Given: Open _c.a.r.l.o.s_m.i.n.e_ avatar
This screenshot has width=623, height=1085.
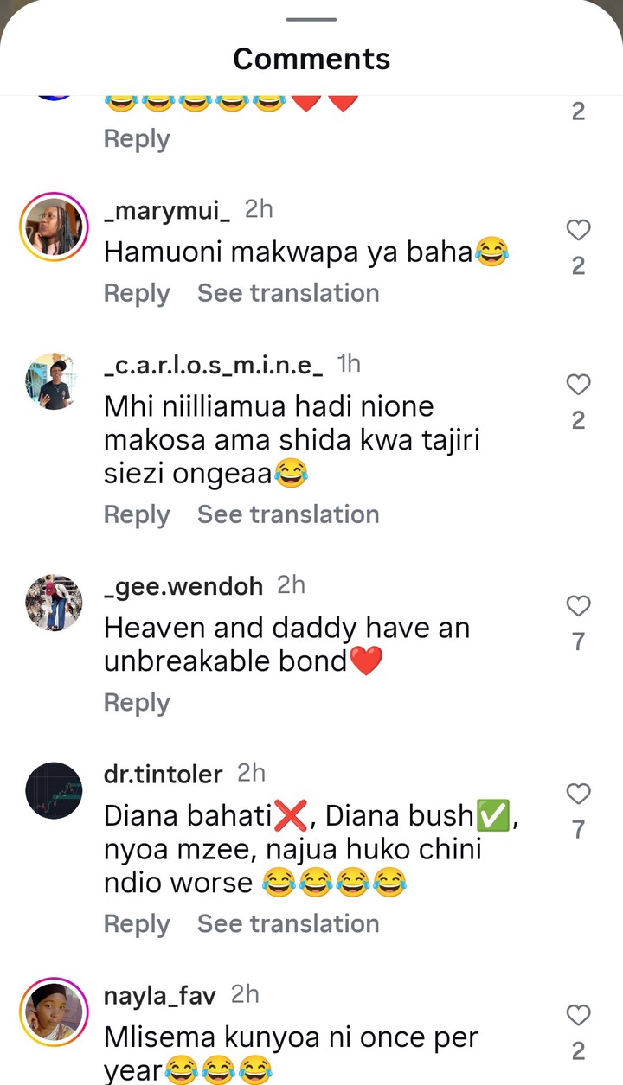Looking at the screenshot, I should coord(54,381).
